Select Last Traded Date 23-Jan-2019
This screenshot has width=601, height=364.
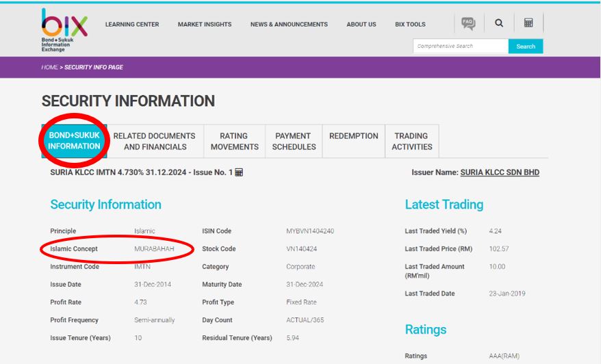pyautogui.click(x=507, y=294)
